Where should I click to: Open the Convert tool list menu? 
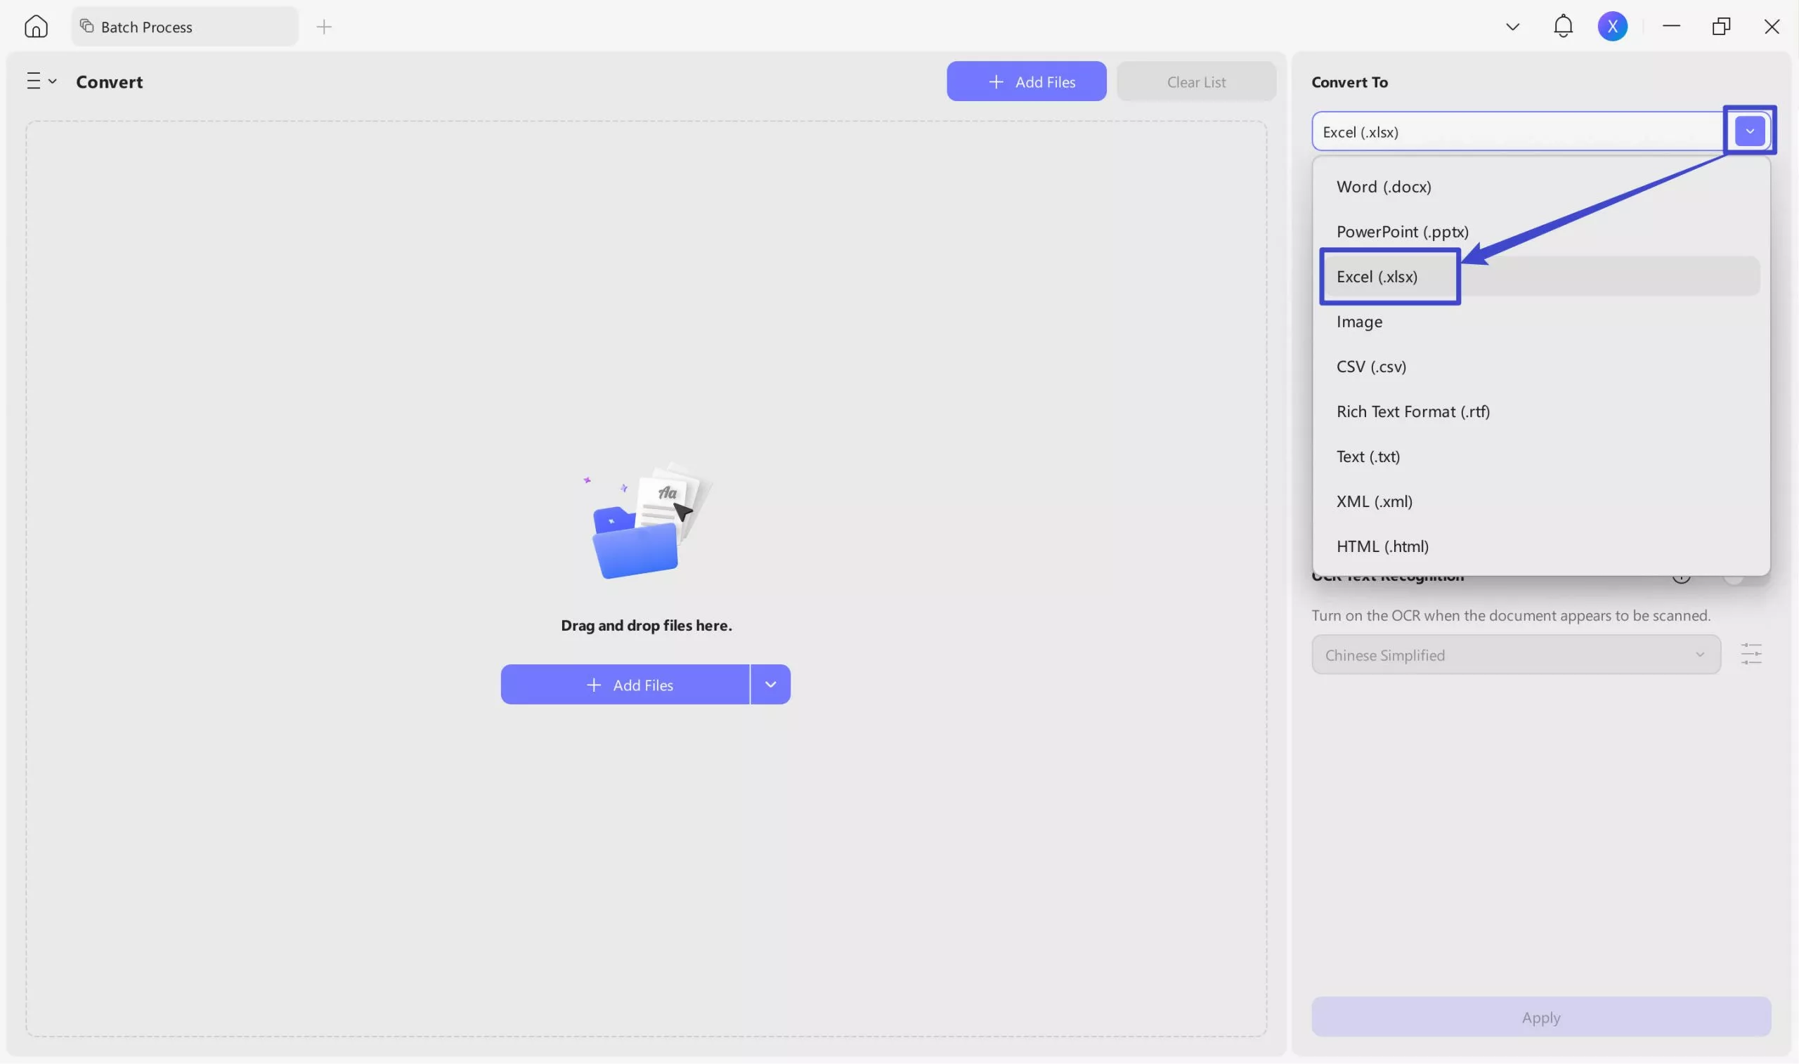click(41, 81)
